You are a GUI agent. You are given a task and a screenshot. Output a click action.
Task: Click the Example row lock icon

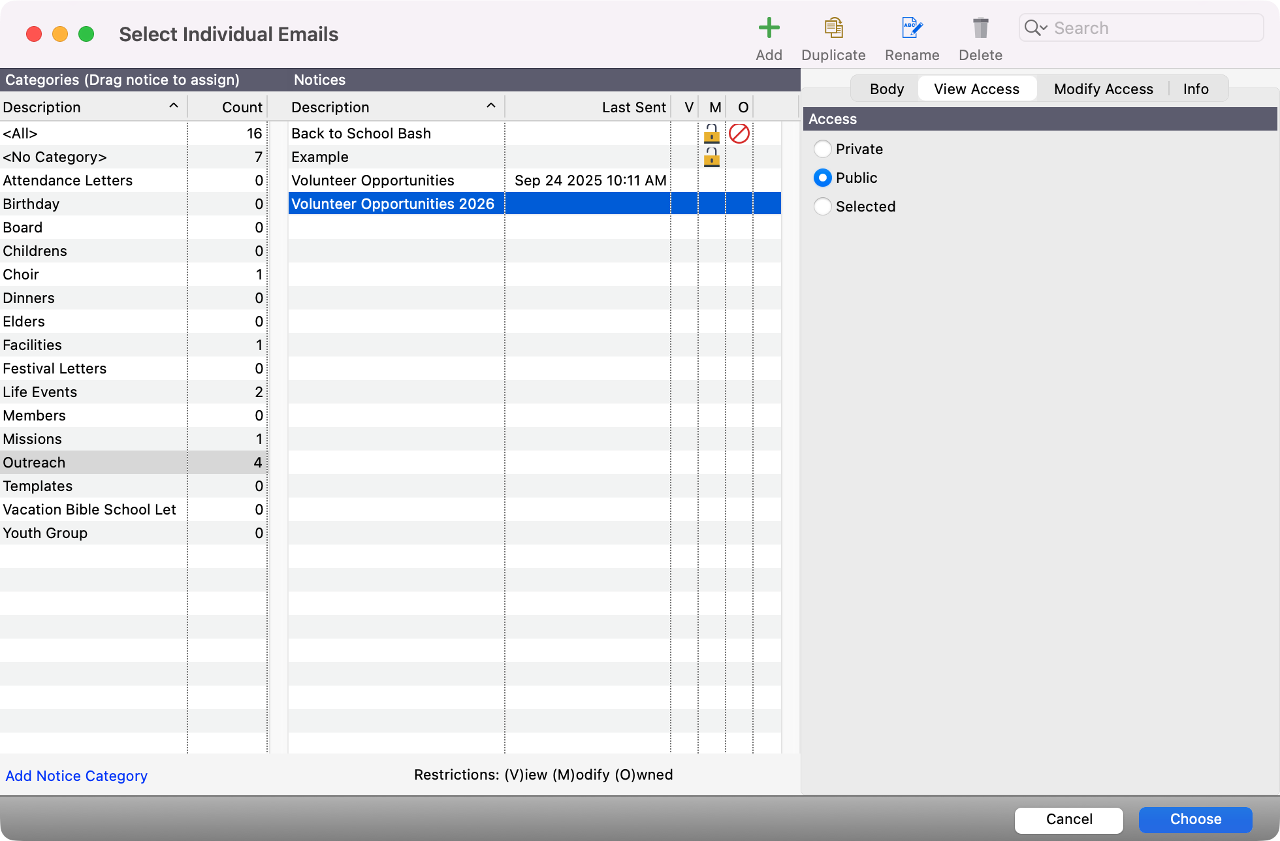click(711, 157)
